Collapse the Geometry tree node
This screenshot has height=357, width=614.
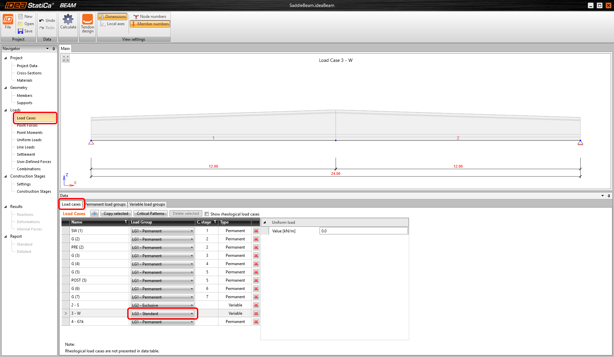[6, 88]
